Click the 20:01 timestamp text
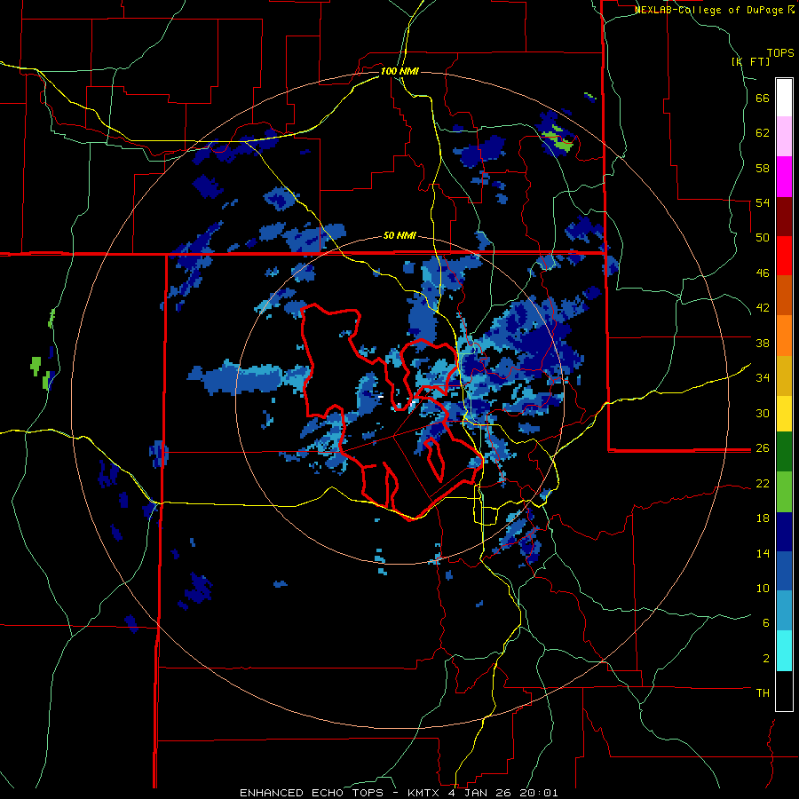The width and height of the screenshot is (799, 799). click(539, 793)
